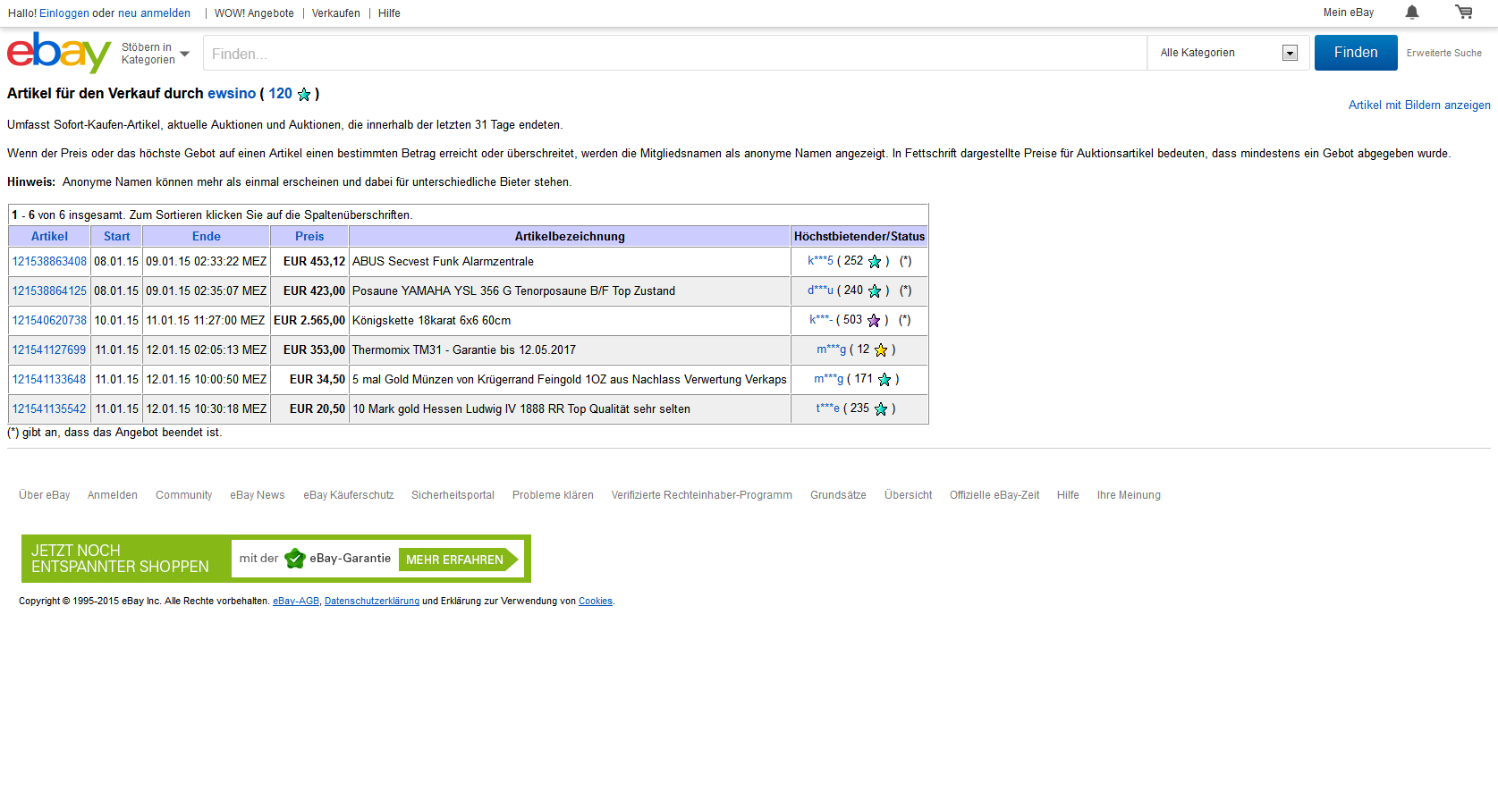Open Über eBay footer link
The image size is (1498, 808).
click(x=44, y=495)
